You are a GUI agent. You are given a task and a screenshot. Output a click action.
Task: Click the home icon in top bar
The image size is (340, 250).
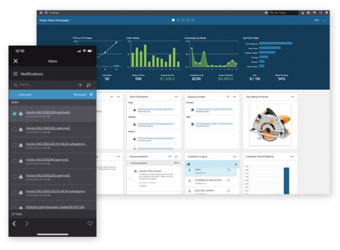41,13
